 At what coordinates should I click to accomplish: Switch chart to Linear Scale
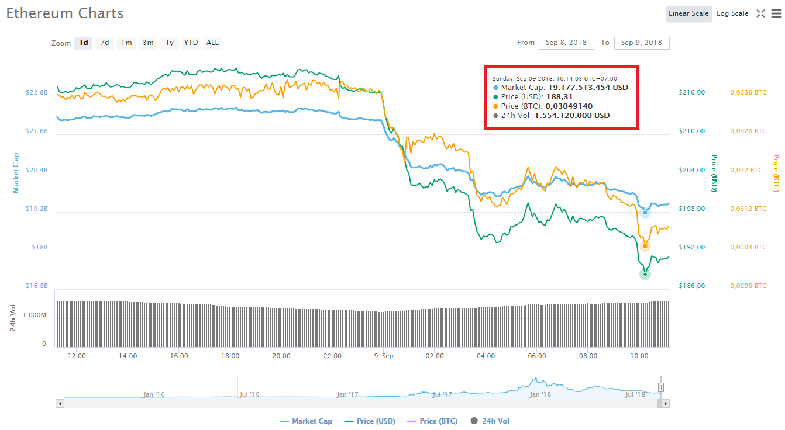click(688, 13)
